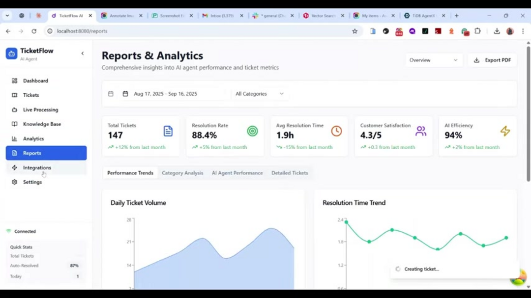Open the Chrome browser menu
The image size is (531, 298).
coord(523,30)
